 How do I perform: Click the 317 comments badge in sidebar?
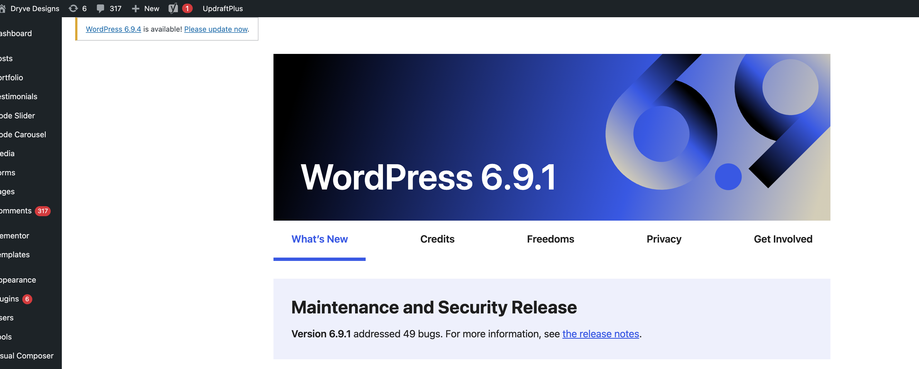pyautogui.click(x=42, y=211)
